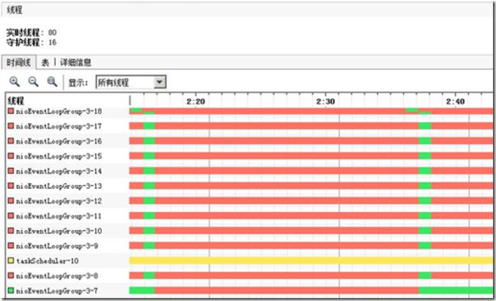Select thread name nioEventLoopGroup-3-18
496x301 pixels.
click(60, 111)
